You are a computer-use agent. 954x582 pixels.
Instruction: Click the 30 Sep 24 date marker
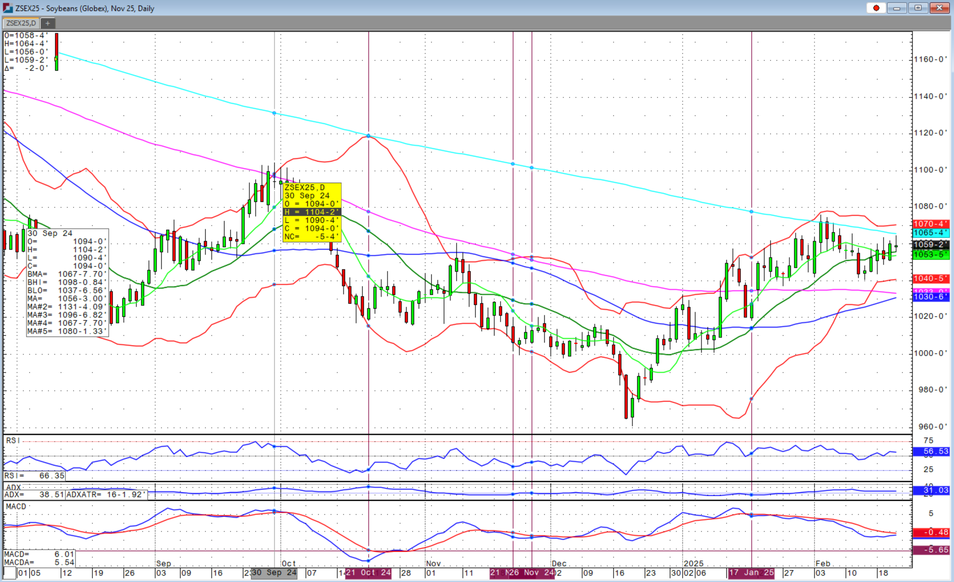pyautogui.click(x=274, y=572)
